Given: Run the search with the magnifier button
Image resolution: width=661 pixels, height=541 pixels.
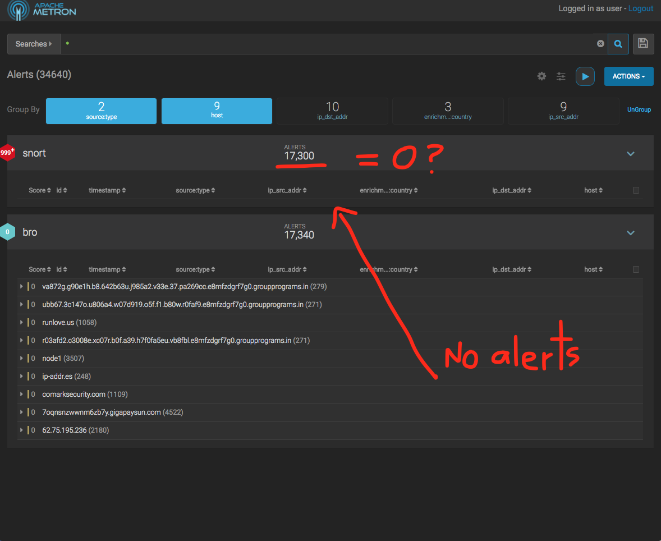Looking at the screenshot, I should (x=618, y=44).
